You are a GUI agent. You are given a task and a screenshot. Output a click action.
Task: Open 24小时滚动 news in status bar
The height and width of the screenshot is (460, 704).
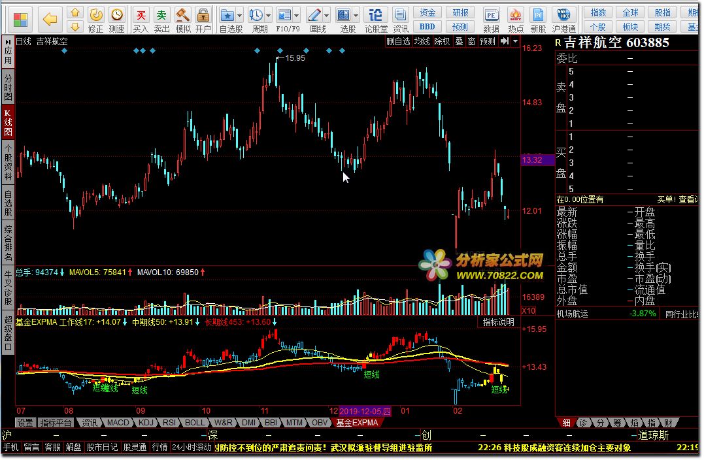coord(192,448)
